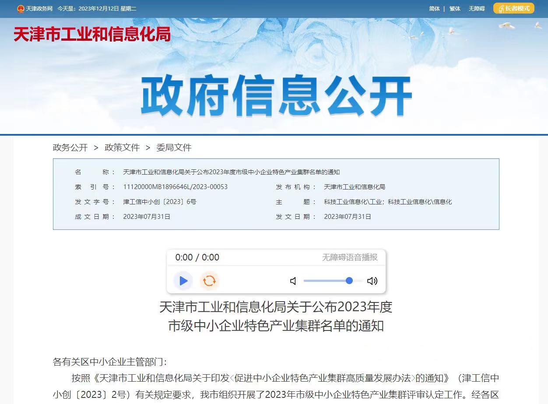Open 政策文件 breadcrumb item

122,148
